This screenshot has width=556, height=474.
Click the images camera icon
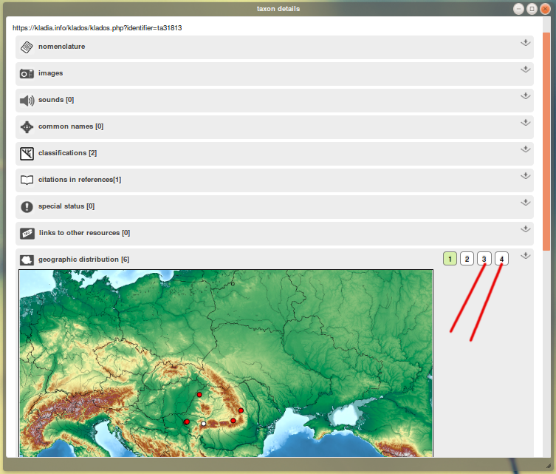coord(27,73)
